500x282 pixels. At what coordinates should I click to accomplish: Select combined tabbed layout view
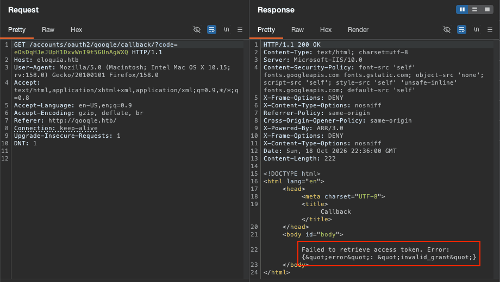click(x=487, y=10)
